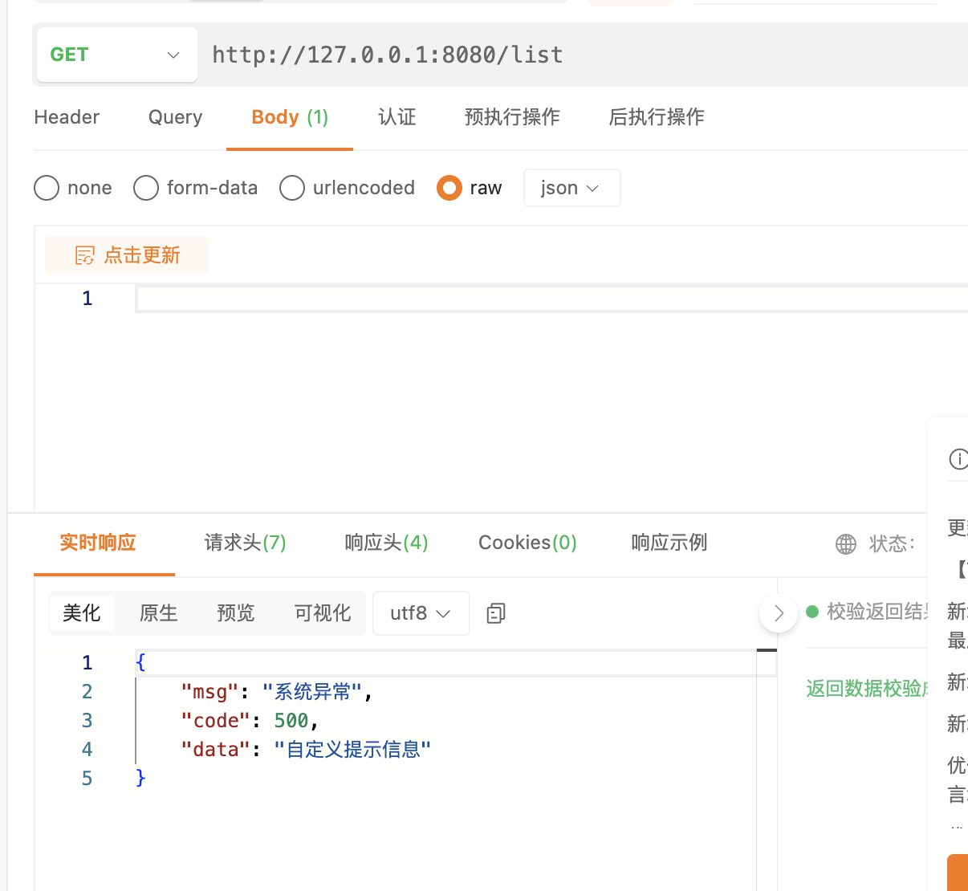Click the round chevron panel expander
This screenshot has width=968, height=891.
coord(778,614)
